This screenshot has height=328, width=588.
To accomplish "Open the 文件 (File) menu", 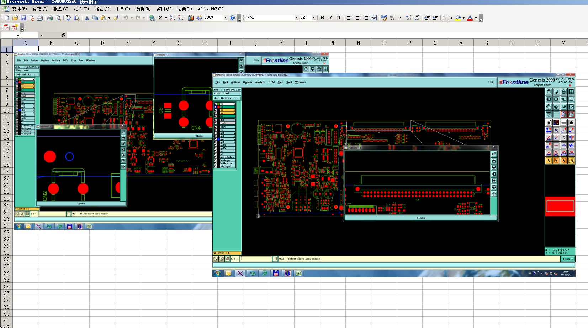I will [x=19, y=9].
